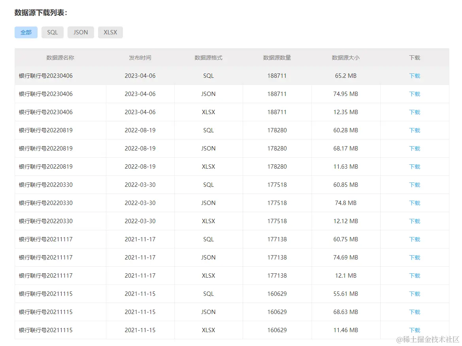462x346 pixels.
Task: Click the 数据源数量 column header
Action: (277, 58)
